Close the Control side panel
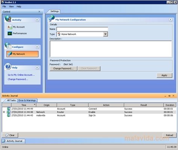178x150 pixels. [40, 12]
